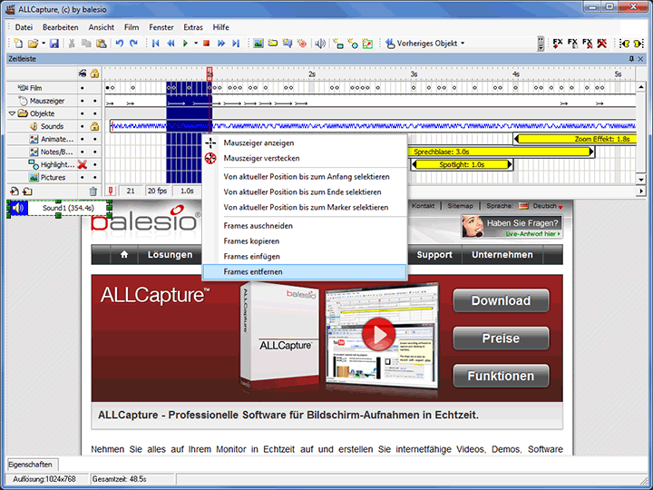Open the Bearbeiten menu

coord(61,27)
